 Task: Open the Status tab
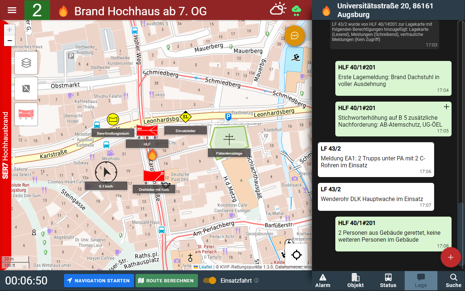click(388, 281)
